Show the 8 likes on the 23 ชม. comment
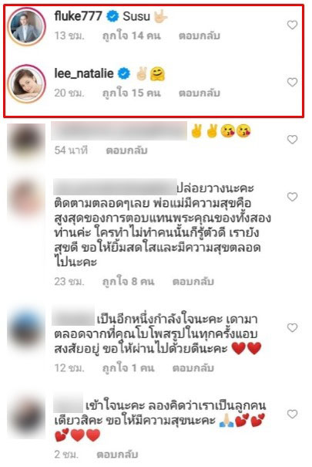The height and width of the screenshot is (467, 312). point(128,282)
